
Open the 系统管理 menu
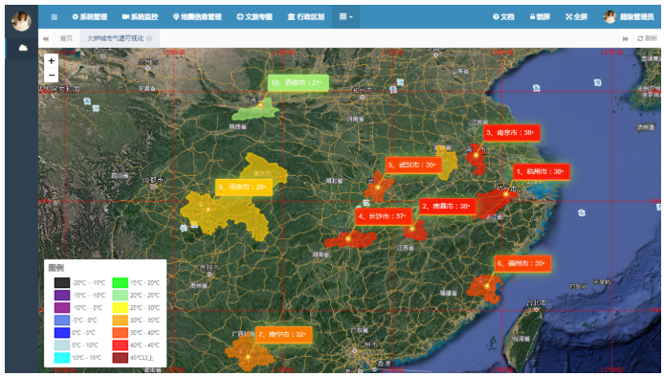[x=89, y=17]
